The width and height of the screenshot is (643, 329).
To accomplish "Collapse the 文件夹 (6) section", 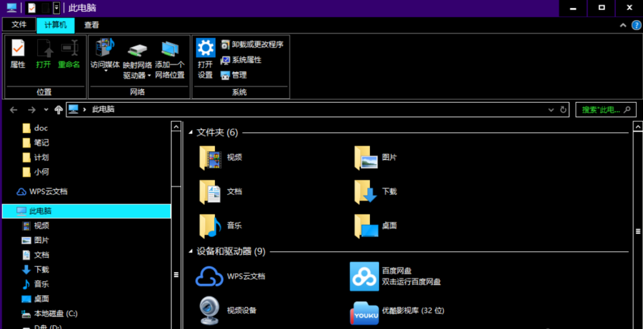I will click(190, 132).
